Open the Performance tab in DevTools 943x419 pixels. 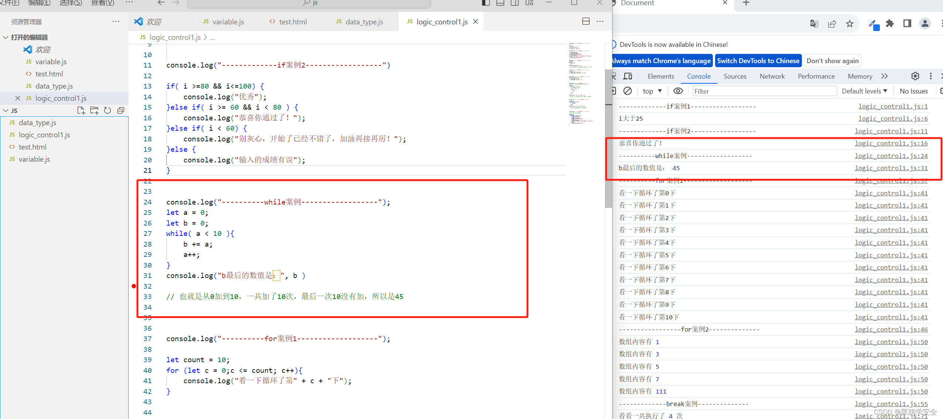[816, 76]
